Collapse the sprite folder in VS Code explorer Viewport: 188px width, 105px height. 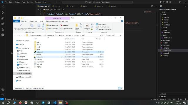pyautogui.click(x=162, y=35)
